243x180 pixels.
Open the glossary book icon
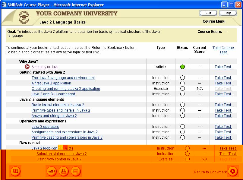point(15,171)
